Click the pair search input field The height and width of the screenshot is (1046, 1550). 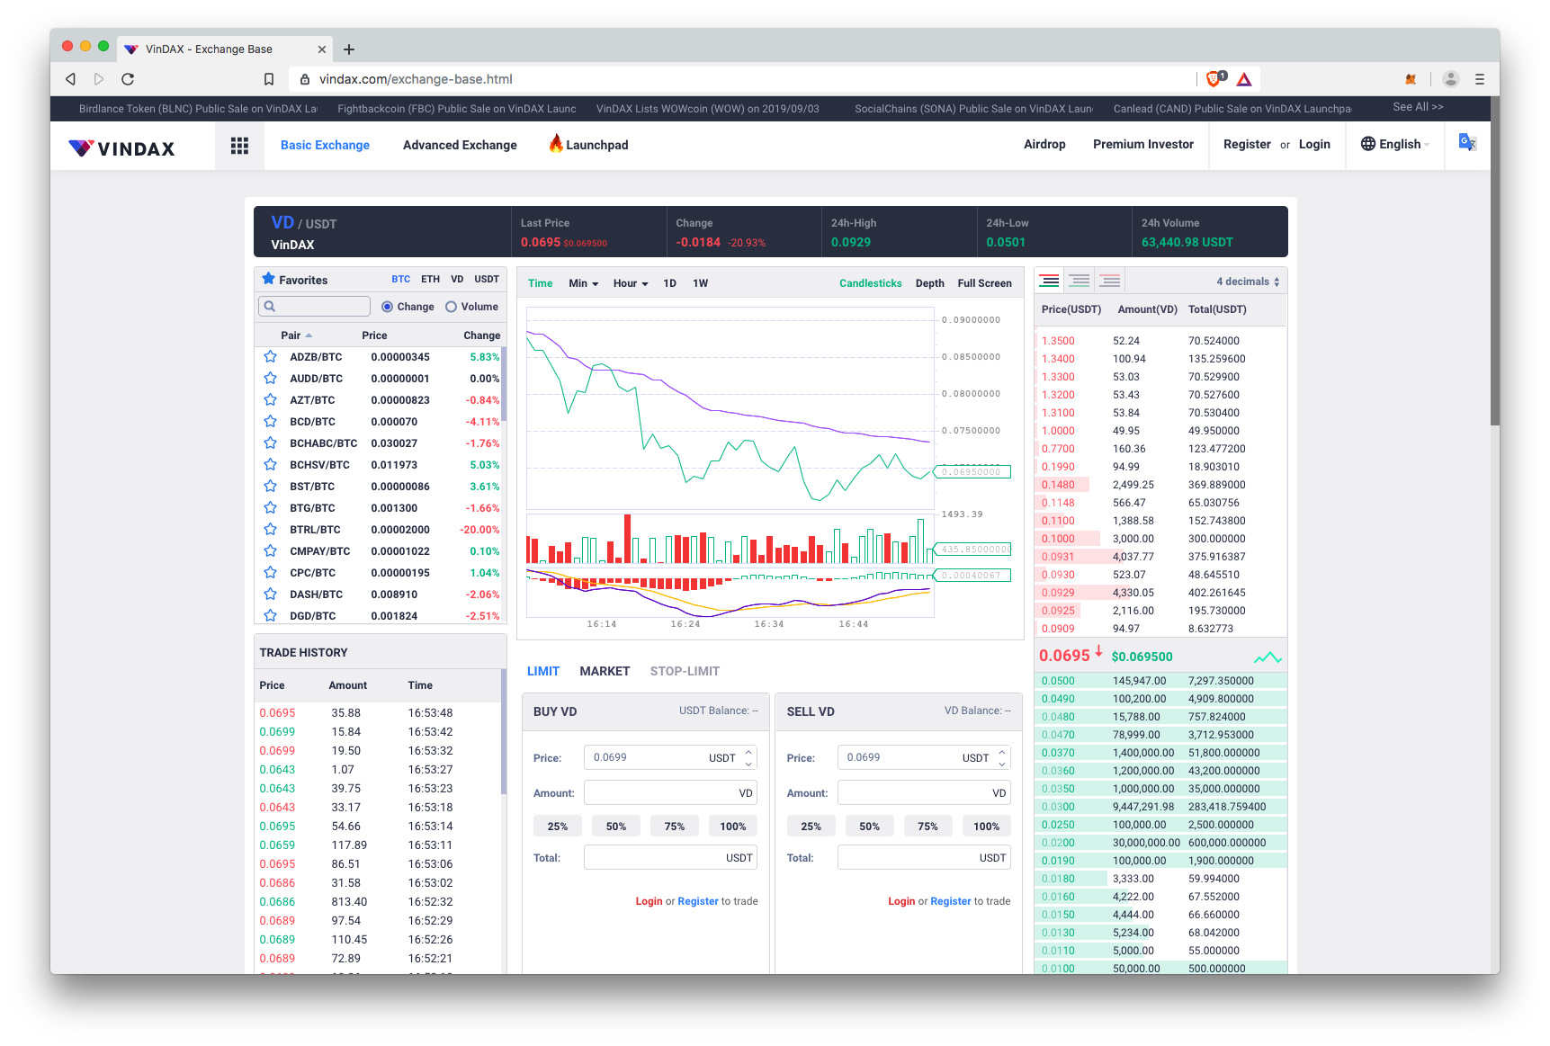314,307
